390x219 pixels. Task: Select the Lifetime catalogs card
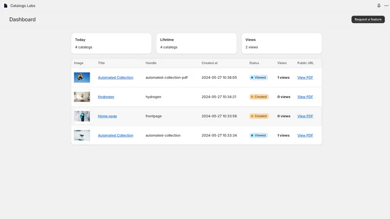click(x=196, y=43)
